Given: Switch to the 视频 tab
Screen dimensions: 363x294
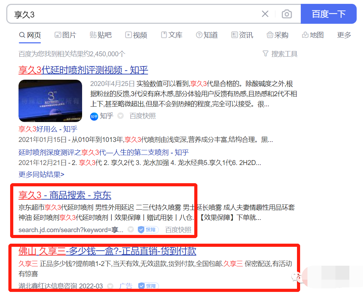Looking at the screenshot, I should 136,35.
